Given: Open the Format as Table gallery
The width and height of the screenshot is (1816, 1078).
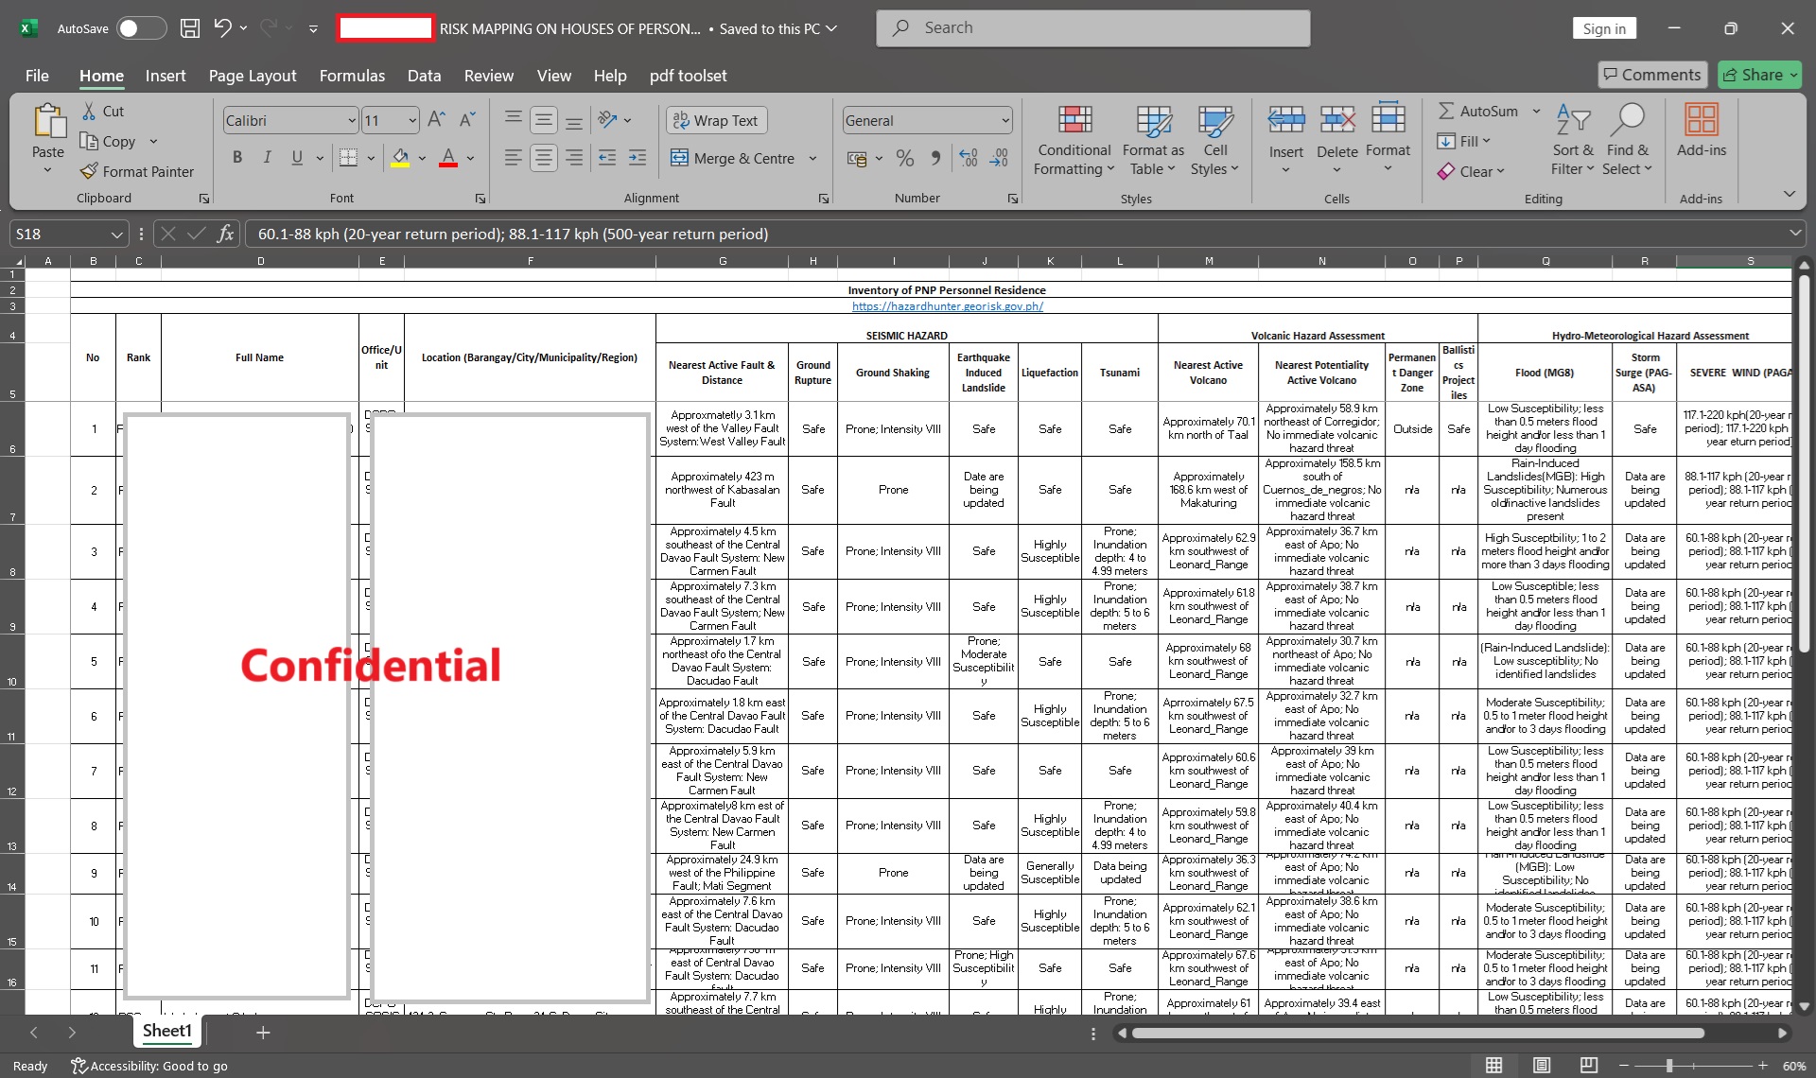Looking at the screenshot, I should pyautogui.click(x=1153, y=140).
